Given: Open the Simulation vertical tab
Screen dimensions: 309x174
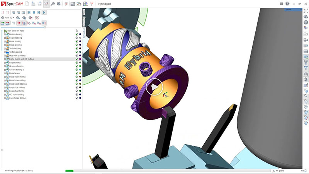Looking at the screenshot, I should pyautogui.click(x=84, y=31).
